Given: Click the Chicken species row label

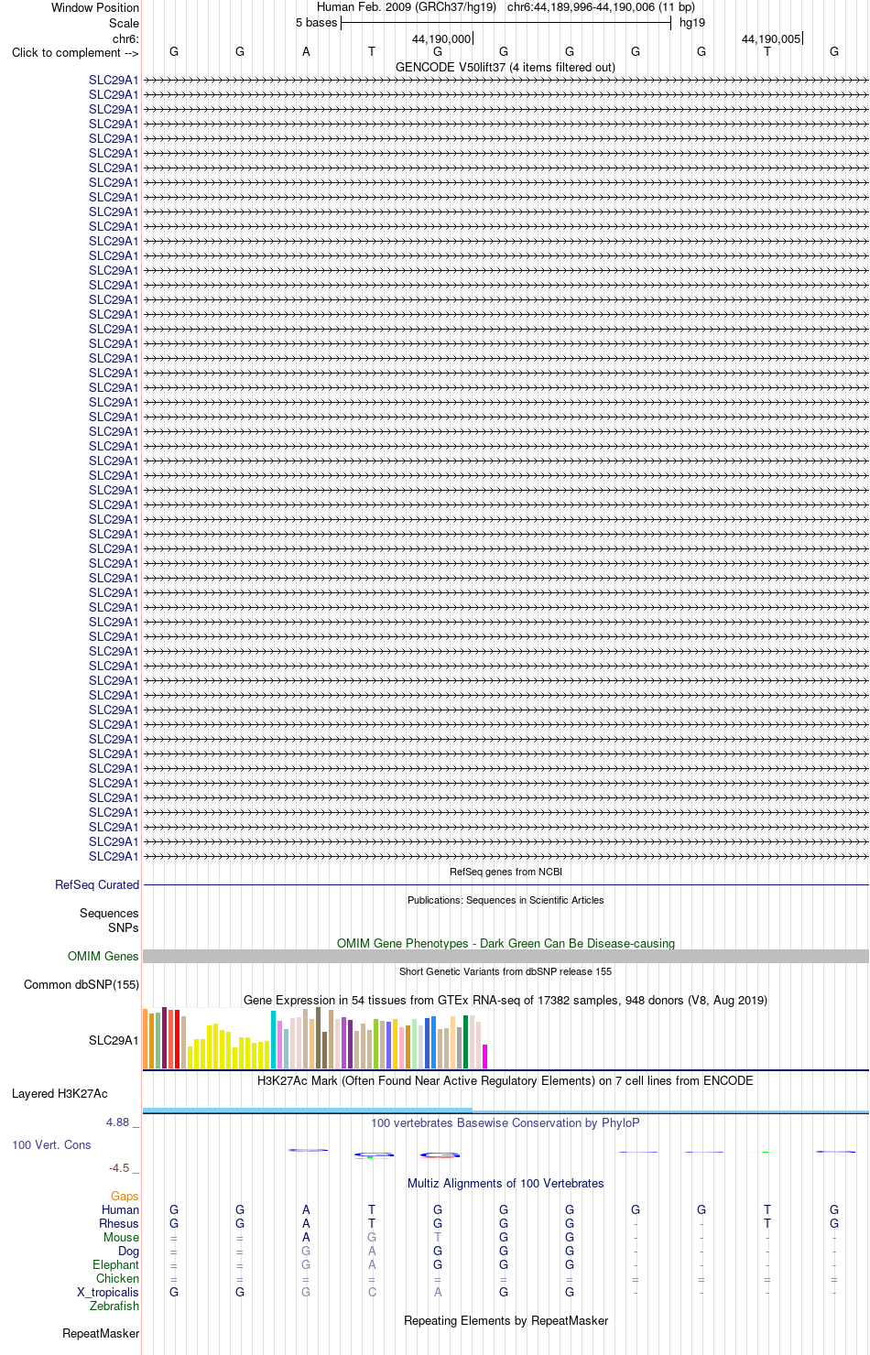Looking at the screenshot, I should [x=117, y=1279].
